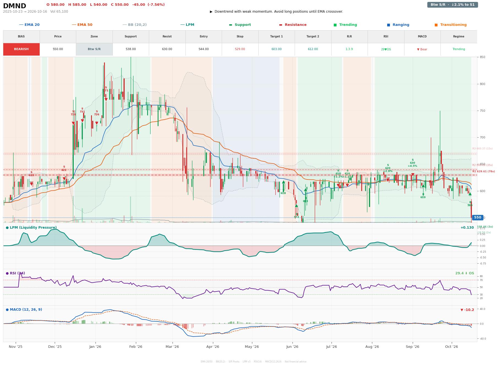Click the orange Transitioning legend square
498x366 pixels.
(x=436, y=25)
